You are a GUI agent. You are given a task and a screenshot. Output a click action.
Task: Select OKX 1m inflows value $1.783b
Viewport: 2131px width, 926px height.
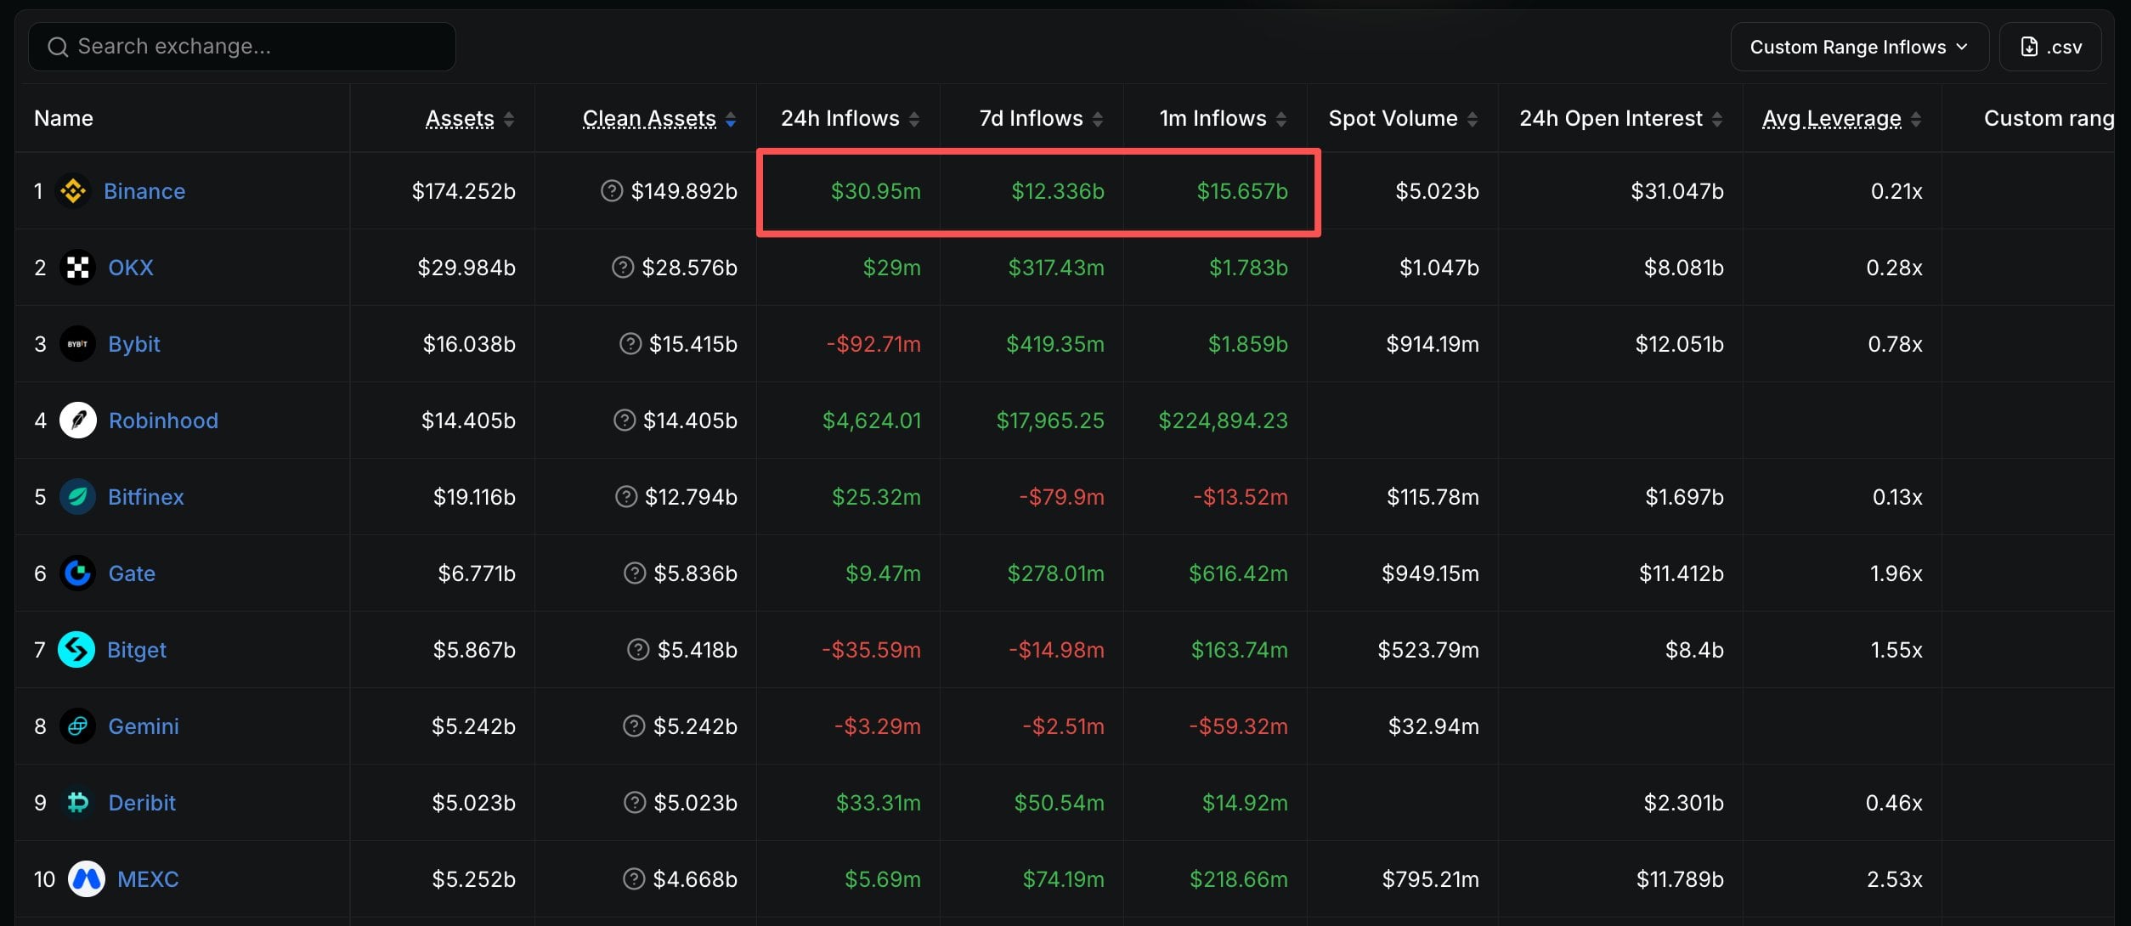pos(1249,268)
